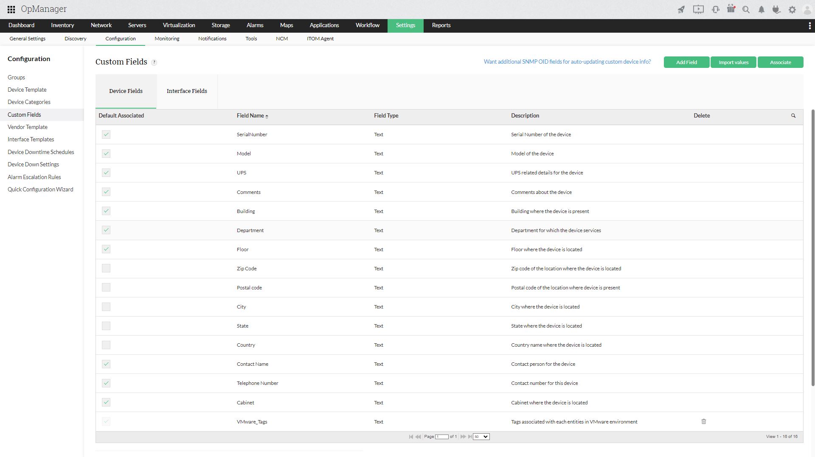Open the Reports menu
This screenshot has width=815, height=457.
pos(441,25)
